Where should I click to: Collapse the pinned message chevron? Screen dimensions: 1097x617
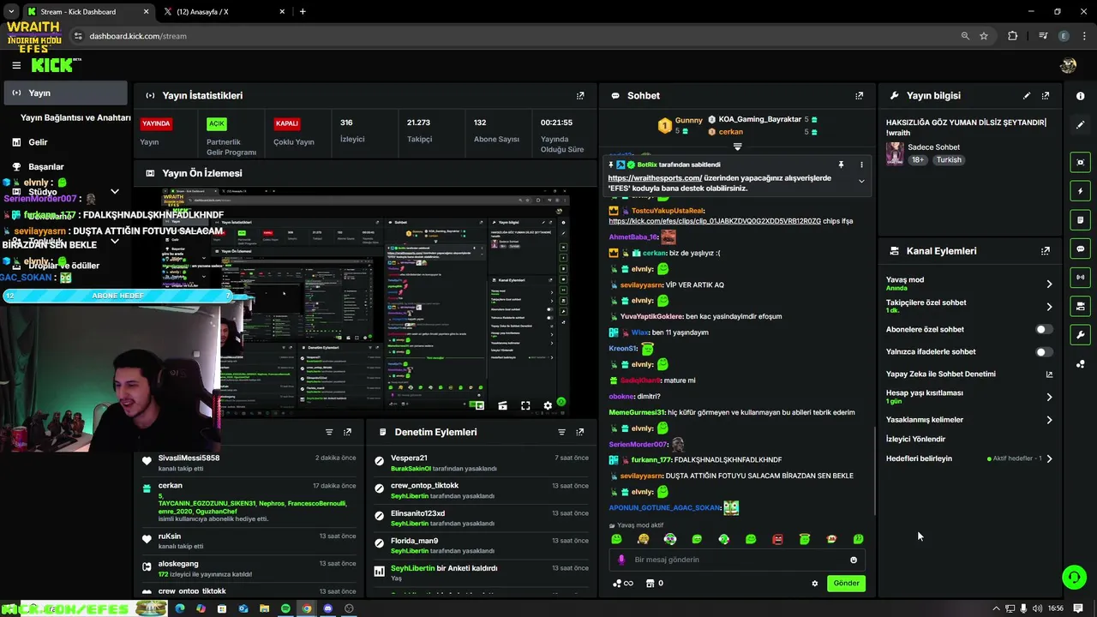pos(861,181)
